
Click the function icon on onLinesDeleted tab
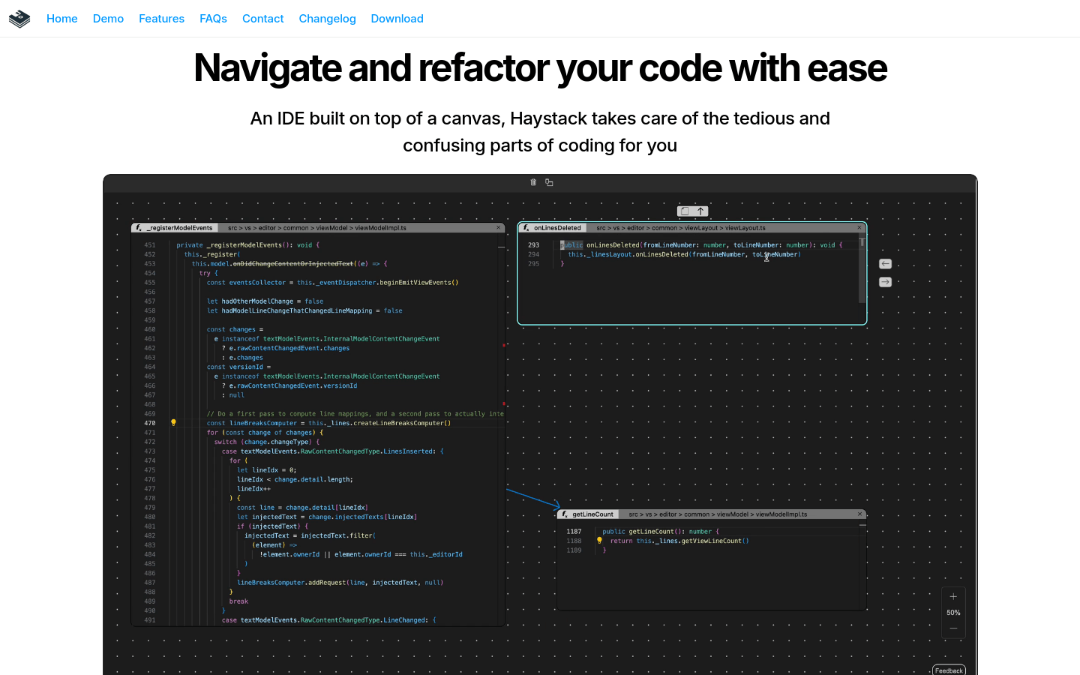point(526,228)
